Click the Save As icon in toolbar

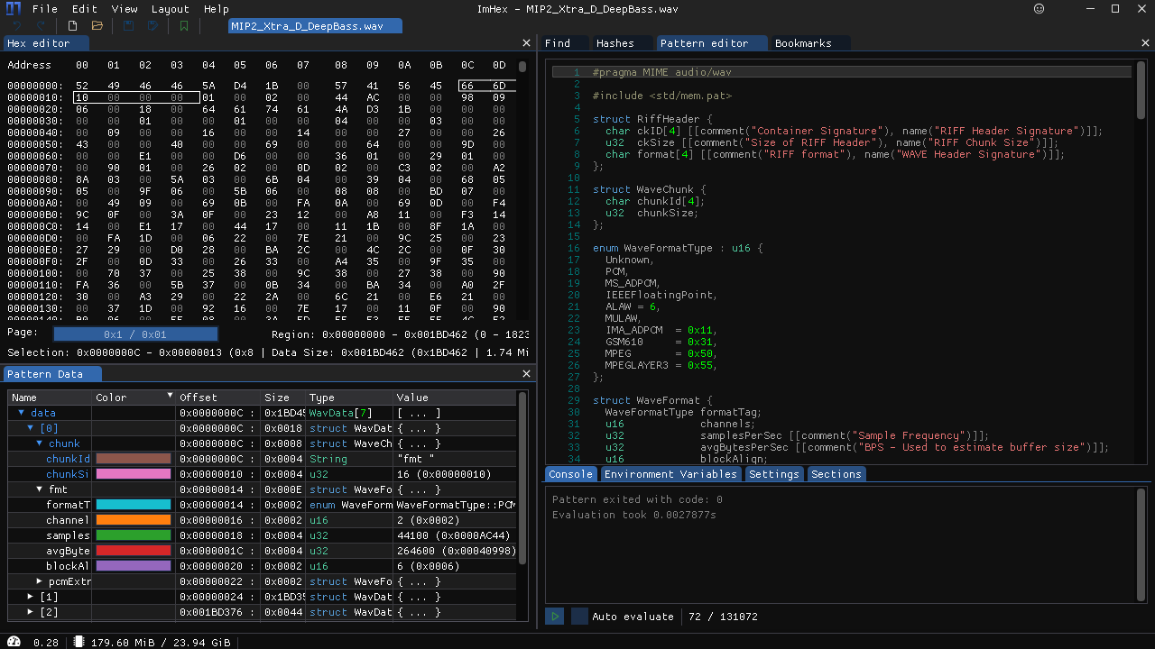tap(153, 26)
